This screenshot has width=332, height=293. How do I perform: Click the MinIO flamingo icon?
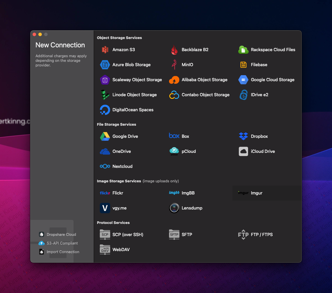[x=174, y=65]
